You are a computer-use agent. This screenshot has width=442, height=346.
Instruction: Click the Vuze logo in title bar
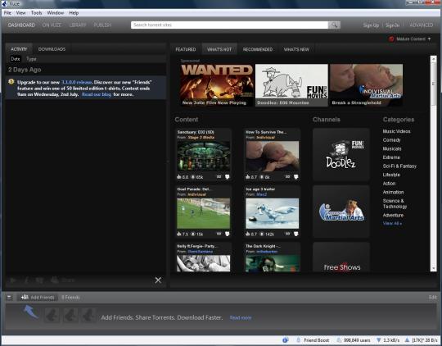(5, 3)
